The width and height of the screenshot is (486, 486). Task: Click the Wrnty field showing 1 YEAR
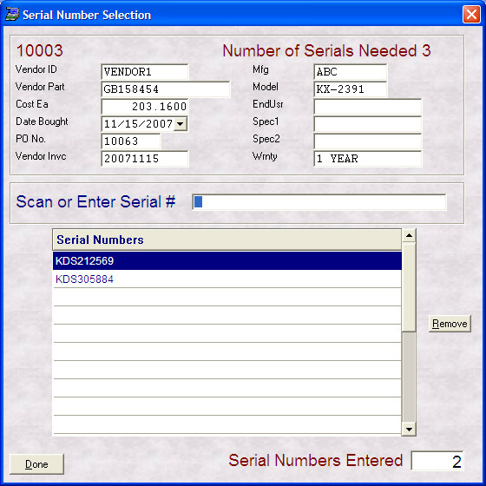(x=368, y=159)
